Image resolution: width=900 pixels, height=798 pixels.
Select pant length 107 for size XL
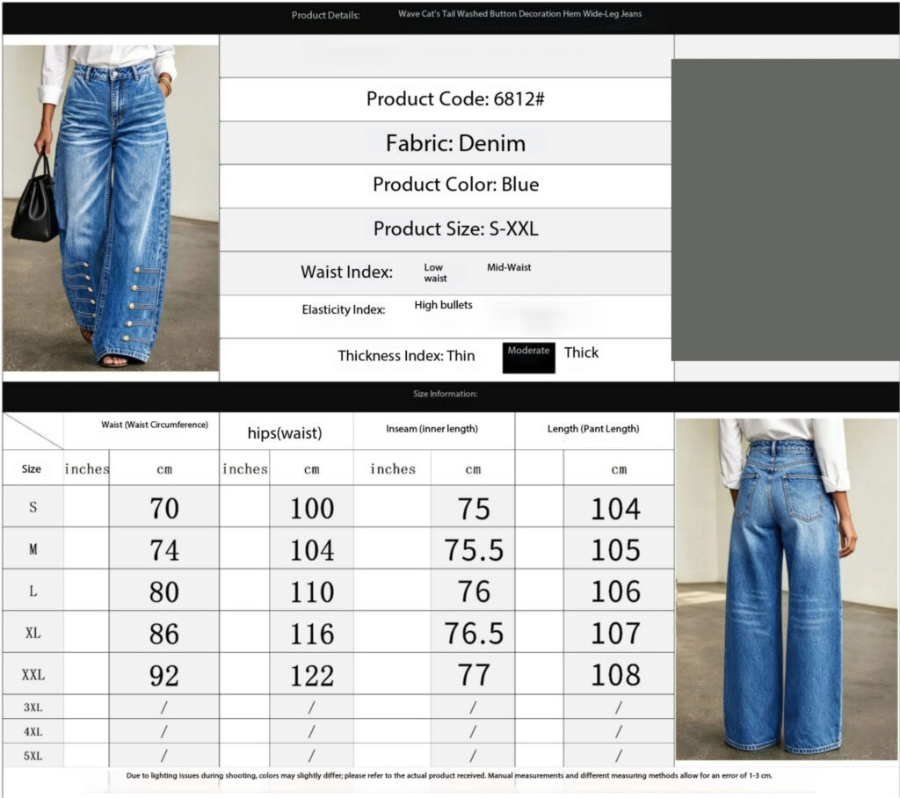coord(615,634)
